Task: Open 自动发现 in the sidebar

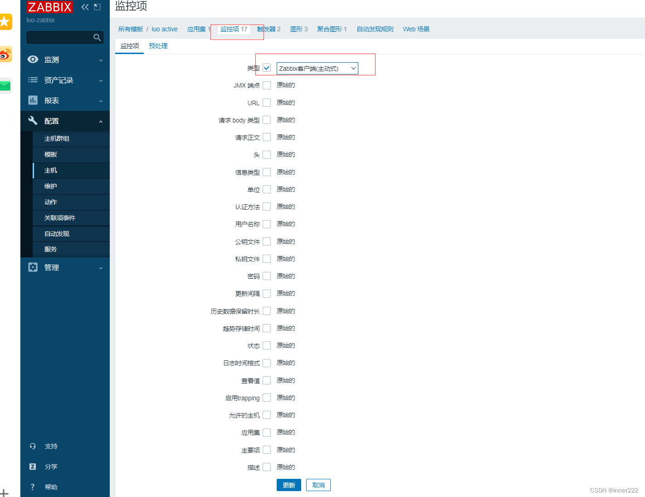Action: (71, 234)
